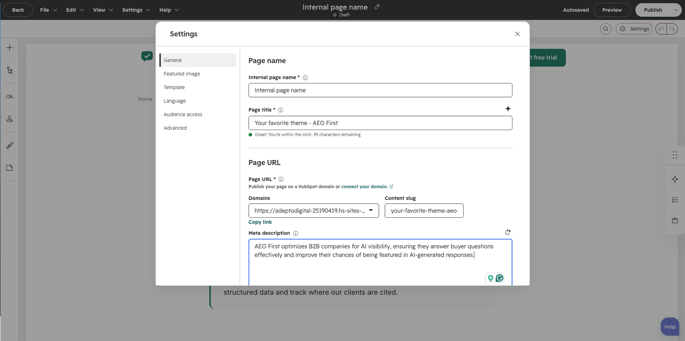This screenshot has height=341, width=685.
Task: Click the regenerate icon for Meta description
Action: 508,232
